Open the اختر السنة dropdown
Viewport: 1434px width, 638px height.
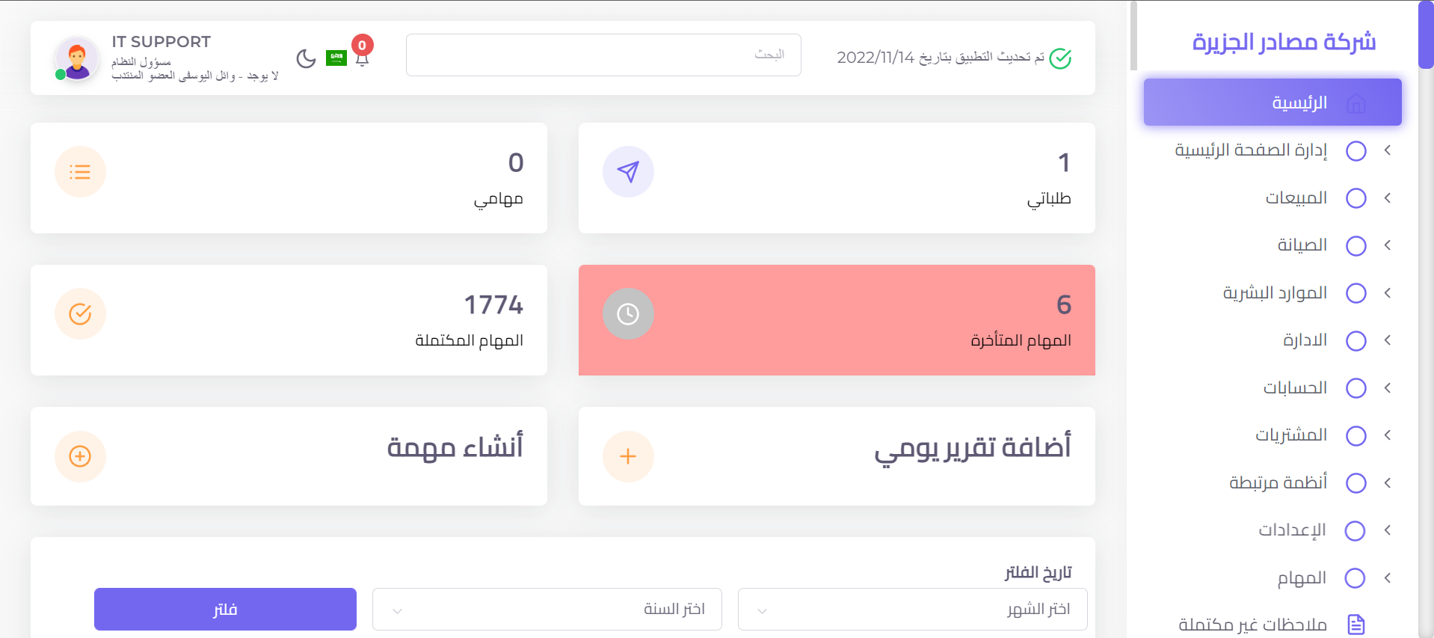click(x=547, y=609)
